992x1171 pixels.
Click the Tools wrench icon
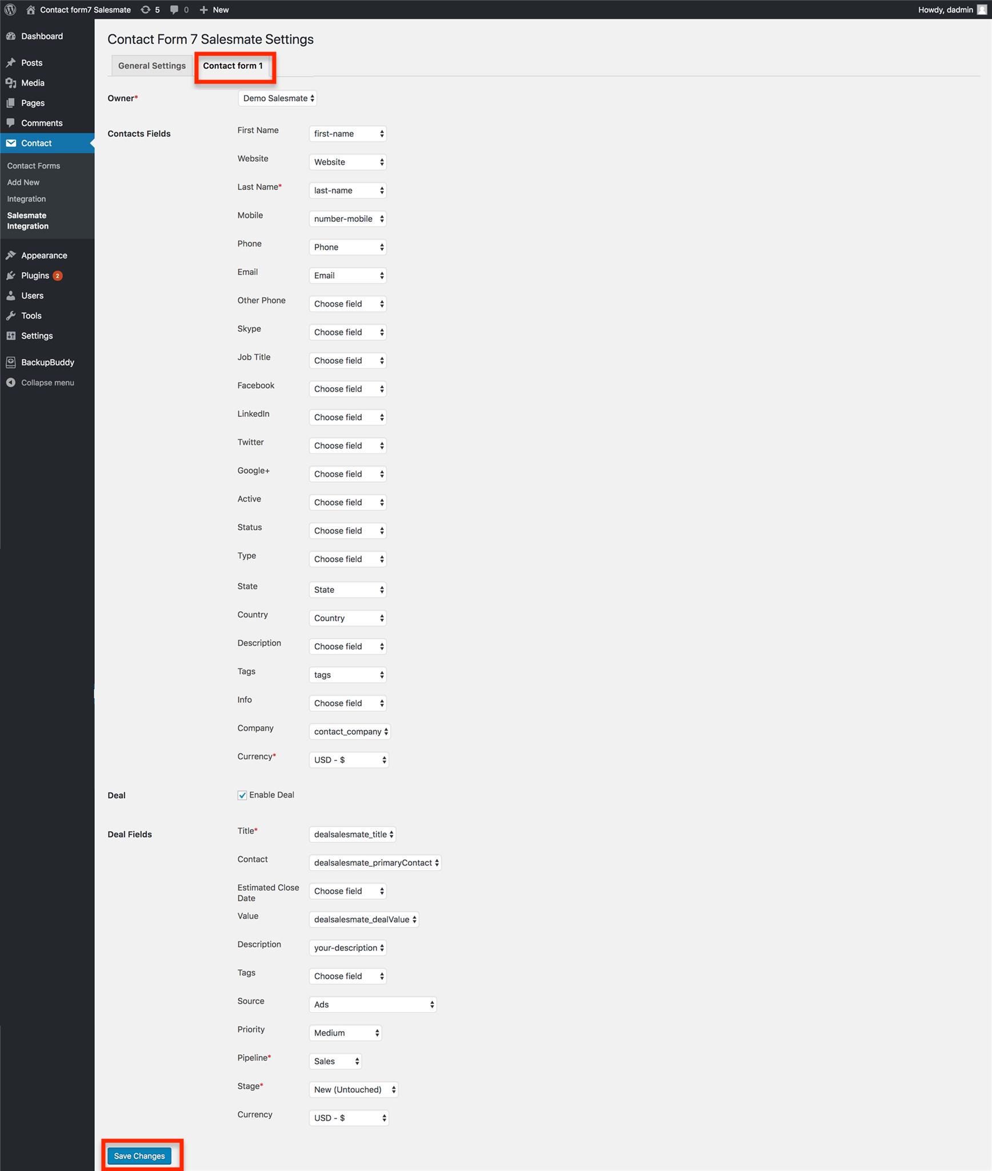point(11,316)
